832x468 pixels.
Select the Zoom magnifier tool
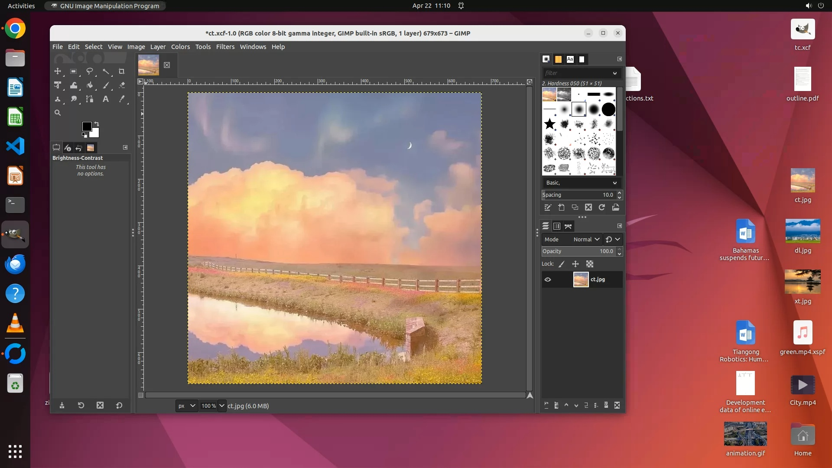tap(57, 113)
